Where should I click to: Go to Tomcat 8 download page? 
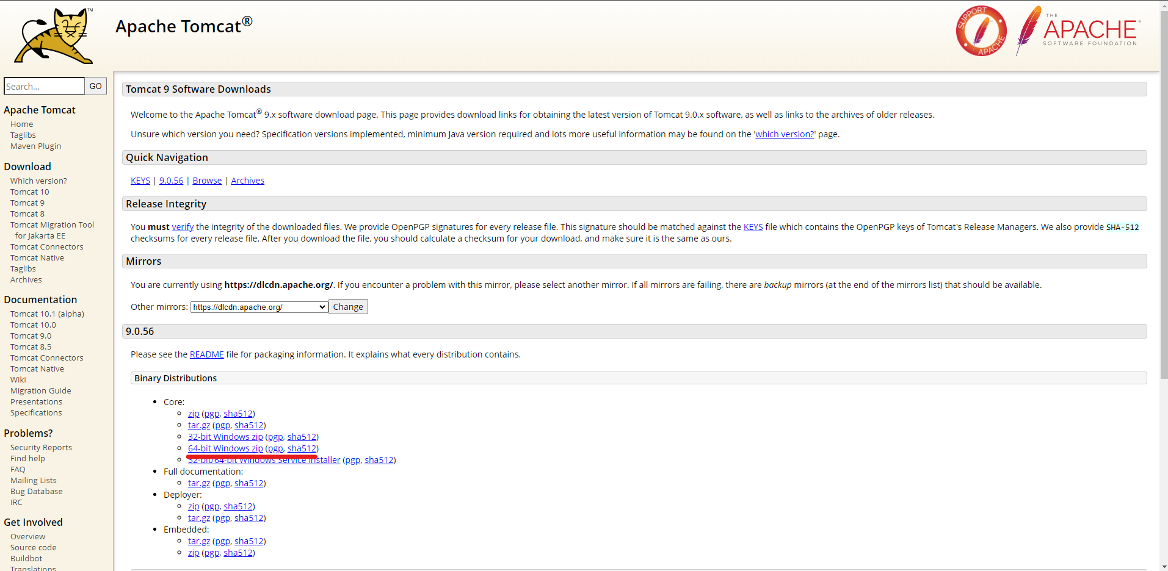[27, 214]
